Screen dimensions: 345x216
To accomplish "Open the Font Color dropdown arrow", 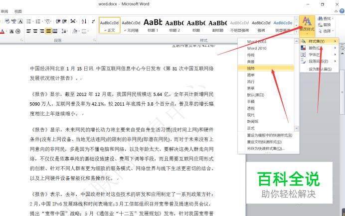I will coord(6,31).
